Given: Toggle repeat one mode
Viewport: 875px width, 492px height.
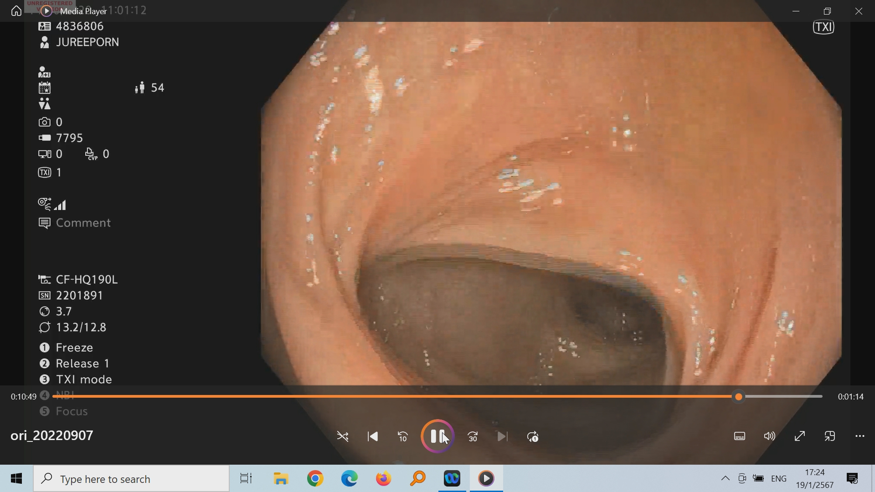Looking at the screenshot, I should tap(533, 437).
